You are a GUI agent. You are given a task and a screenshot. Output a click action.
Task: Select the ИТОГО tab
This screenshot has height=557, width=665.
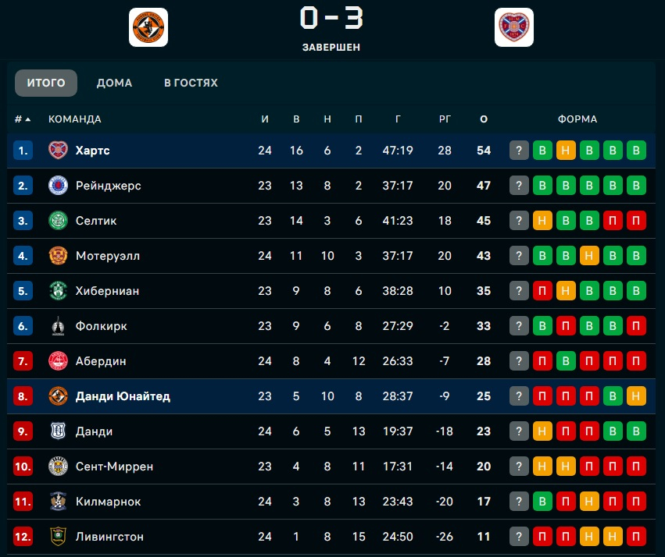46,83
